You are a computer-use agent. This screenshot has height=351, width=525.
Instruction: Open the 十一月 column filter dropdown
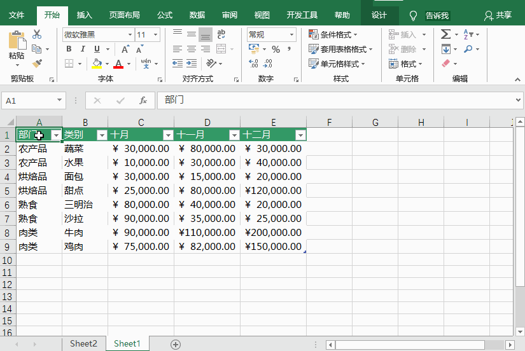(x=234, y=135)
